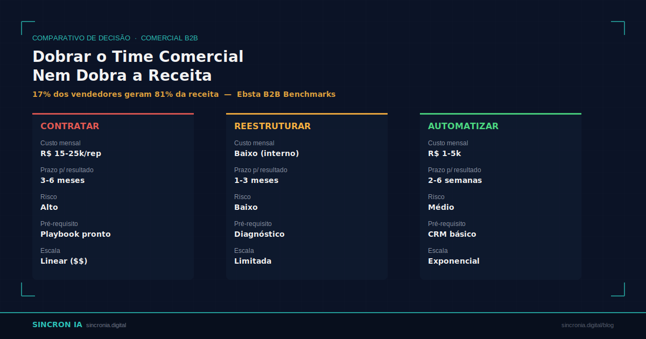Click the red bar above CONTRATAR
The height and width of the screenshot is (339, 646).
pyautogui.click(x=113, y=114)
